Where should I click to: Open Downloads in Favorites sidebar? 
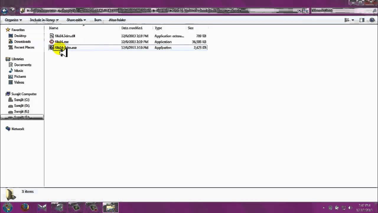coord(19,41)
